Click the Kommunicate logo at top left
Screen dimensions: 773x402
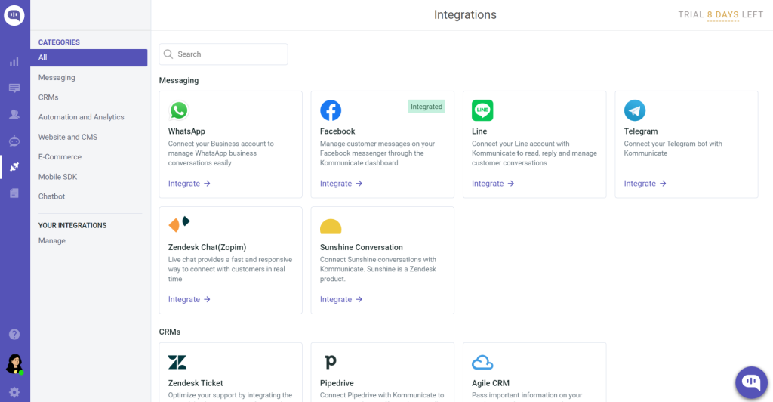tap(14, 15)
